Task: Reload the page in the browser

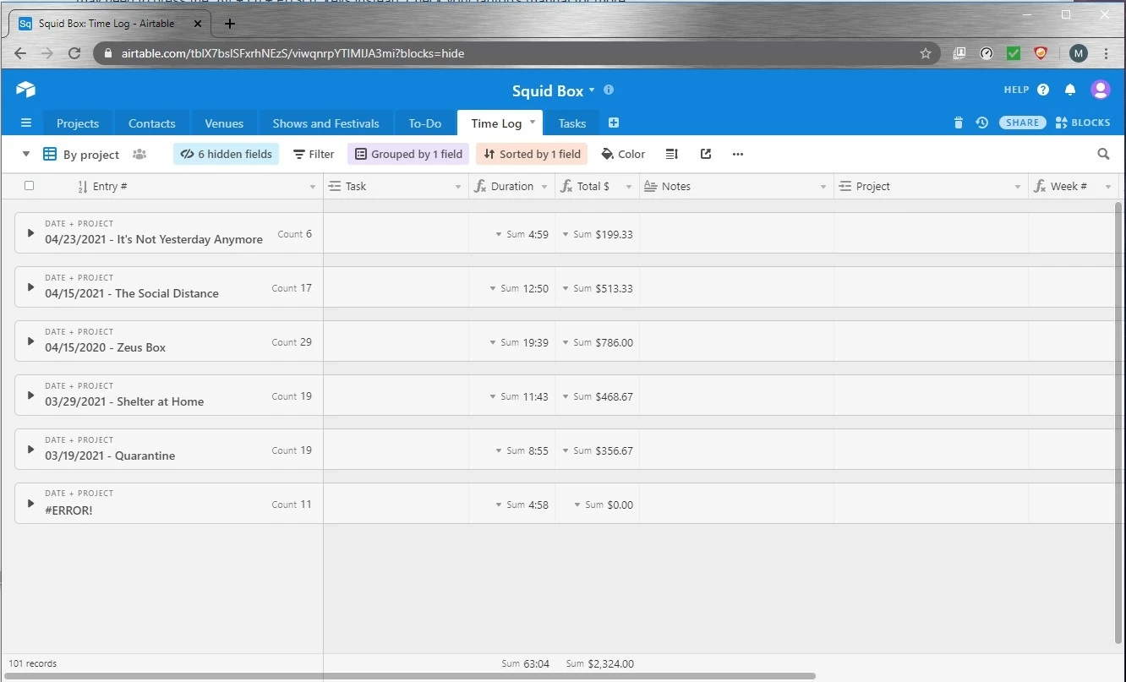Action: point(74,53)
